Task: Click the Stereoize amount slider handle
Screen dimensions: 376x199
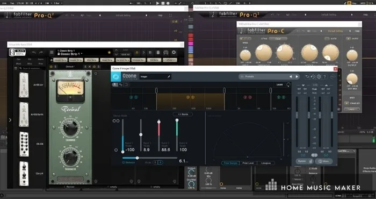Action: click(x=137, y=158)
